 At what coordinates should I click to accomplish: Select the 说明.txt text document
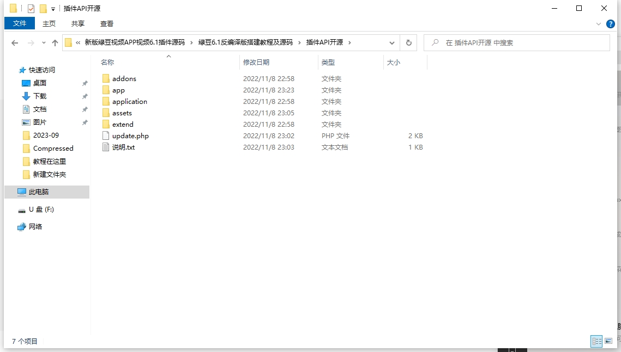click(x=123, y=147)
